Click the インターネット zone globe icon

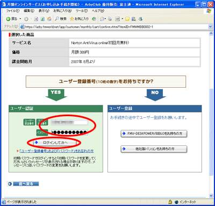176,202
